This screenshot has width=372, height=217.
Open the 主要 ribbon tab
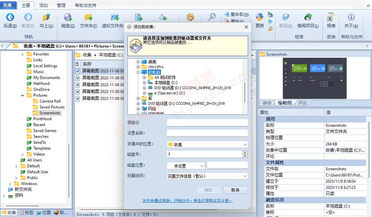pyautogui.click(x=26, y=5)
